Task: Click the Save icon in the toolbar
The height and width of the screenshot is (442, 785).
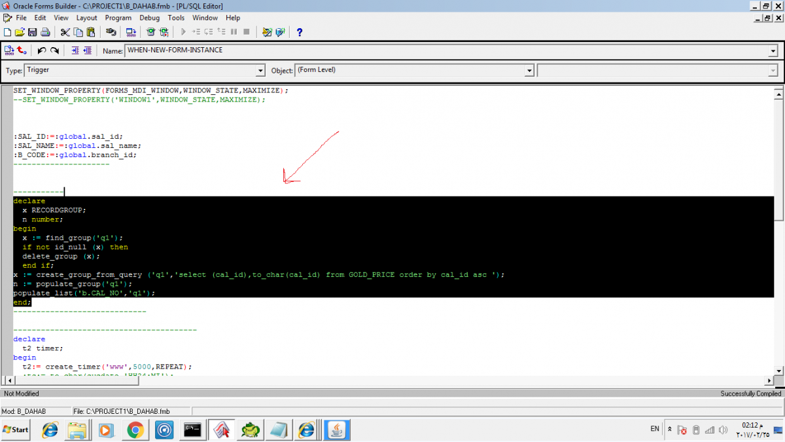Action: (32, 32)
